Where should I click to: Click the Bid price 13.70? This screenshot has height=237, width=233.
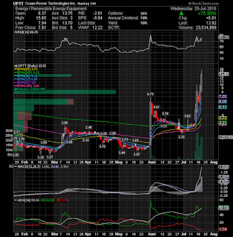67,23
